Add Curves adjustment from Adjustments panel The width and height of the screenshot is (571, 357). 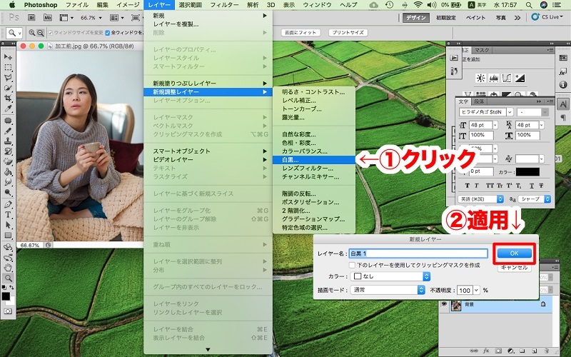click(507, 78)
